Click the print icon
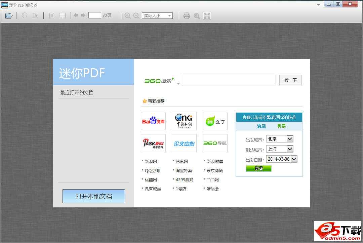This screenshot has width=363, height=243. coord(187,15)
